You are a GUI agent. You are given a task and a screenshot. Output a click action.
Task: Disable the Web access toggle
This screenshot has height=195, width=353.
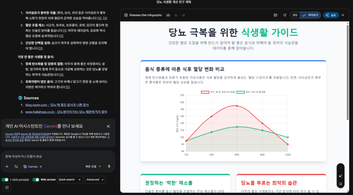point(36,179)
